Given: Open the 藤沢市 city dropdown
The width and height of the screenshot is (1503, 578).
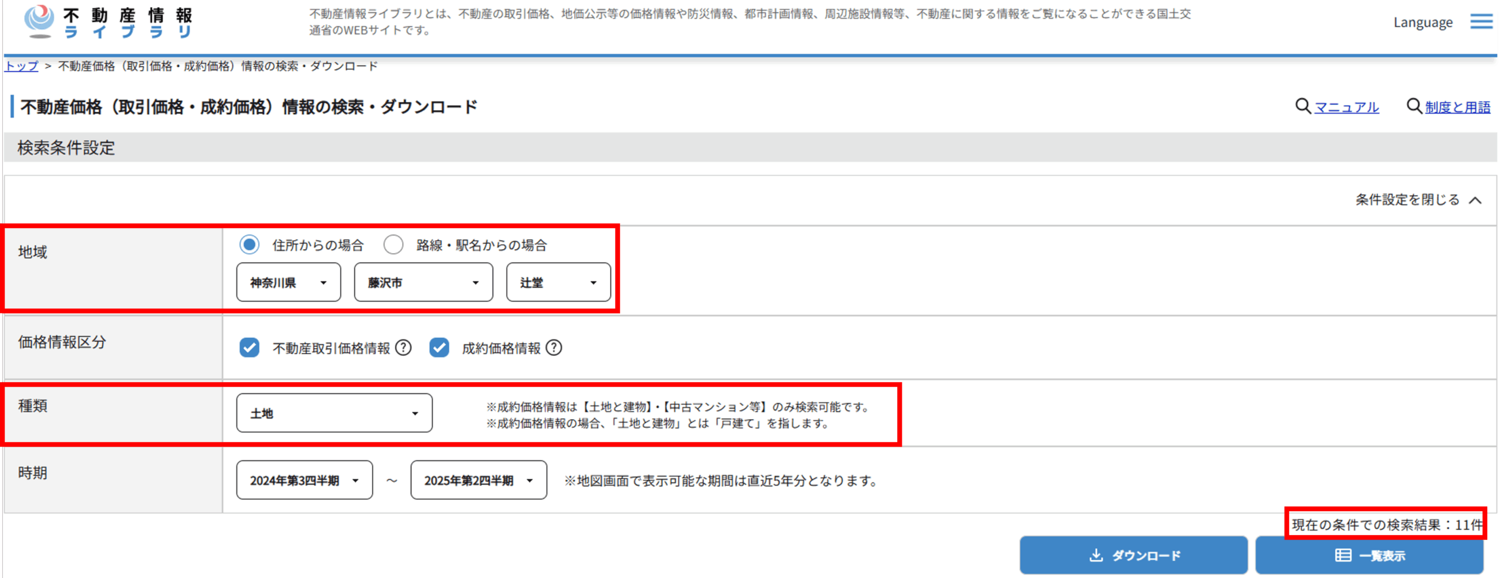Looking at the screenshot, I should [423, 282].
